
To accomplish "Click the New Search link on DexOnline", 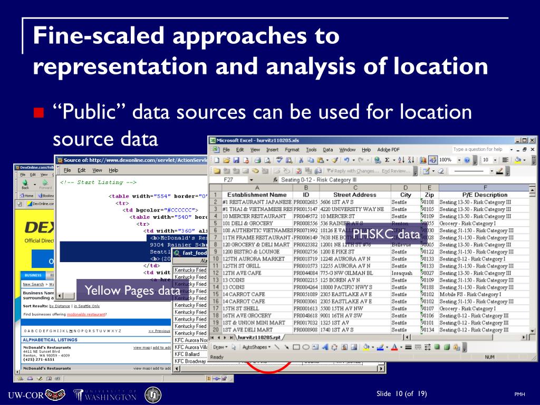I will [x=33, y=284].
